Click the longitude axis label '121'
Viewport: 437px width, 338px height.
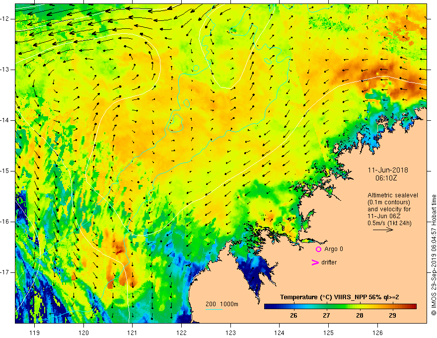[133, 333]
